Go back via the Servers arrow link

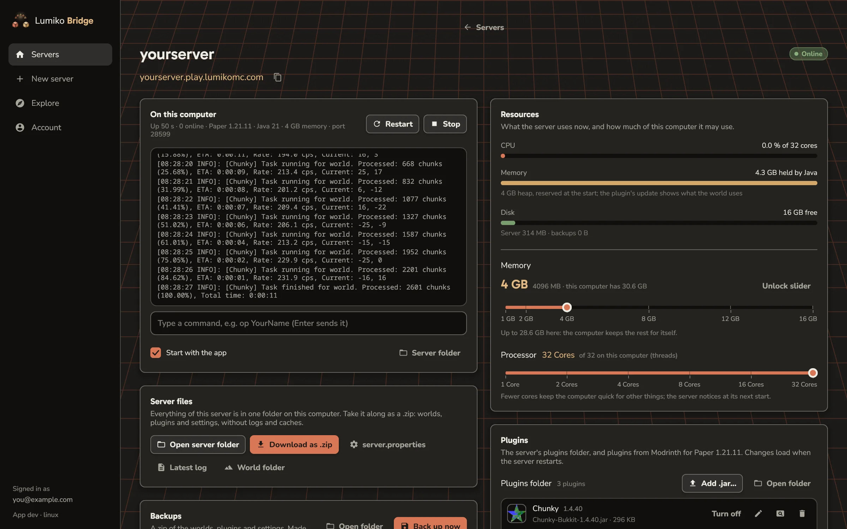coord(484,27)
